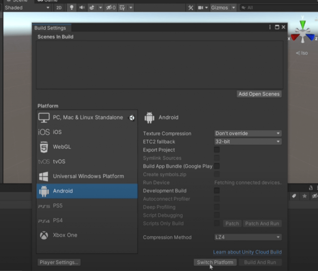Expand camera settings dropdown arrow

click(x=207, y=8)
